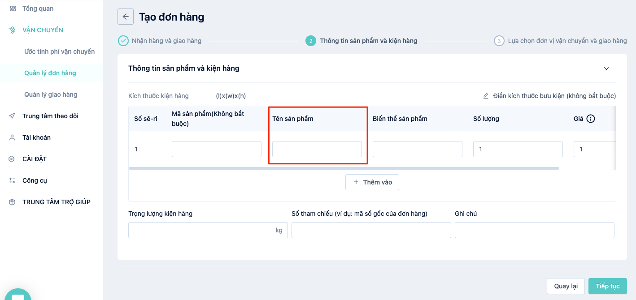The image size is (636, 300).
Task: Focus the Tên sản phẩm input field
Action: pyautogui.click(x=317, y=149)
